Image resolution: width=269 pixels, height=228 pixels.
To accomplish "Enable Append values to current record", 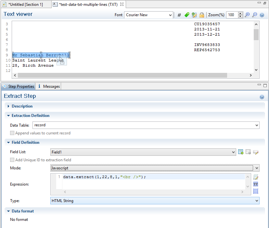I will coord(12,133).
